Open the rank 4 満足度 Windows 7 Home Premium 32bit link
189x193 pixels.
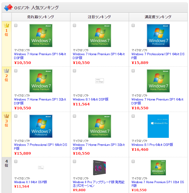(x=158, y=184)
